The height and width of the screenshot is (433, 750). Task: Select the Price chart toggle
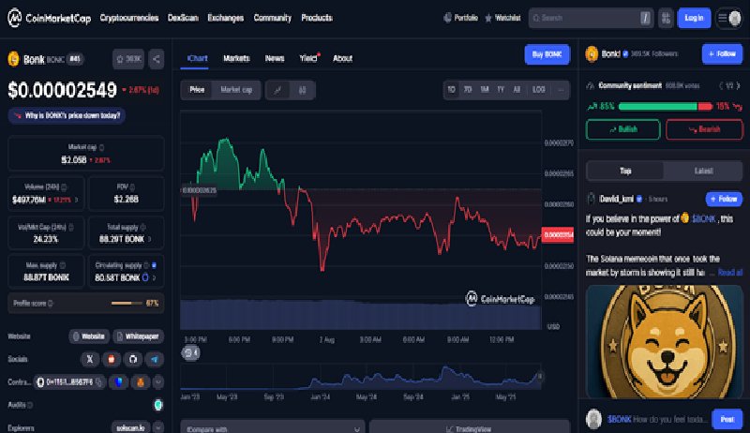[x=197, y=90]
